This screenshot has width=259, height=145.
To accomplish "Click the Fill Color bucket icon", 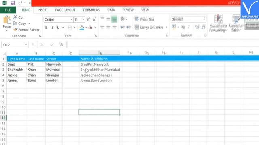I will 82,27.
